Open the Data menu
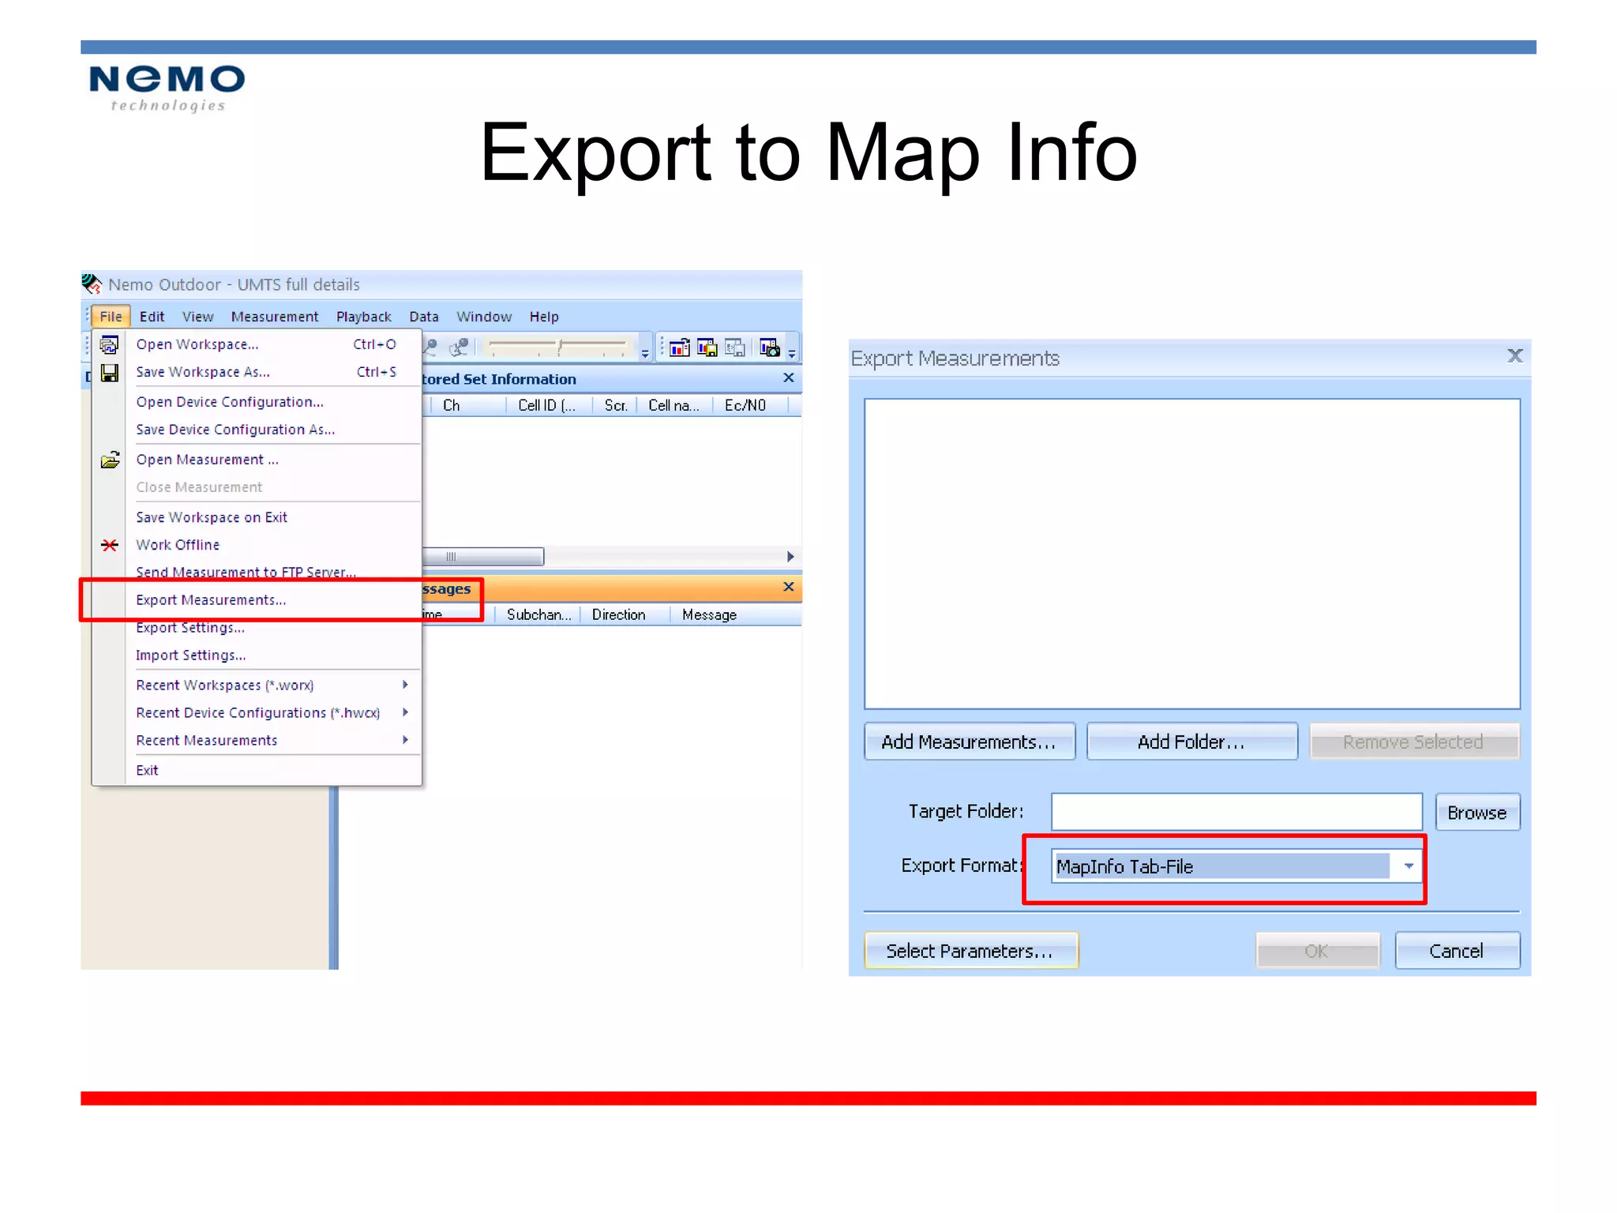This screenshot has width=1617, height=1213. tap(424, 317)
